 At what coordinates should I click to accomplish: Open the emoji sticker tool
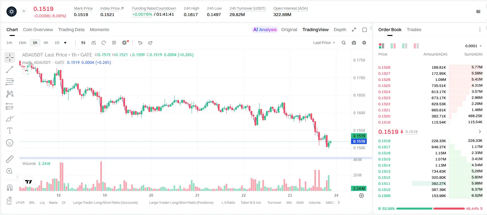point(10,143)
